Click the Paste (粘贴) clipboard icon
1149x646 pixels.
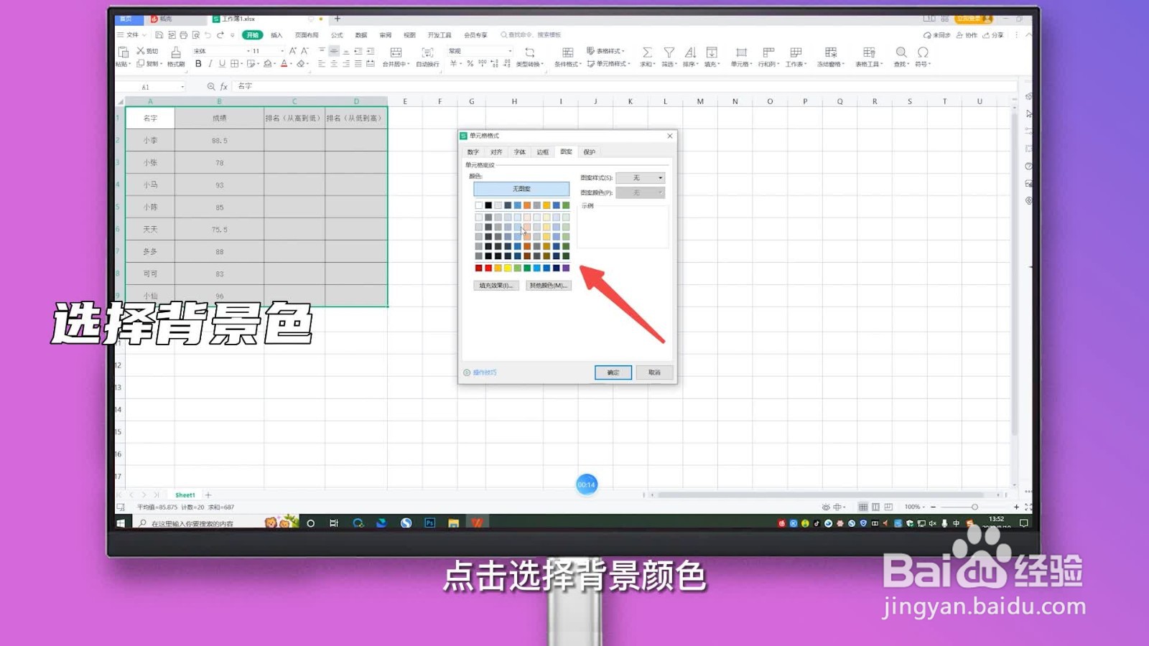click(x=123, y=52)
